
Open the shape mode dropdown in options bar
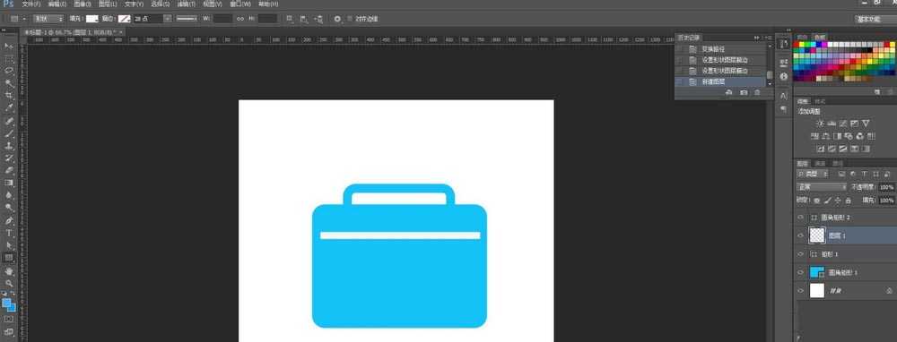48,19
